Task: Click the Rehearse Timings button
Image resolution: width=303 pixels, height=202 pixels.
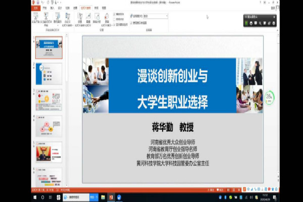Action: [x=96, y=18]
